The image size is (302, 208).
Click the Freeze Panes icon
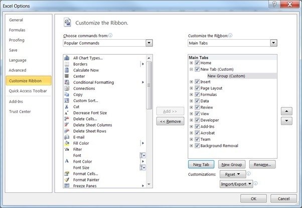67,185
